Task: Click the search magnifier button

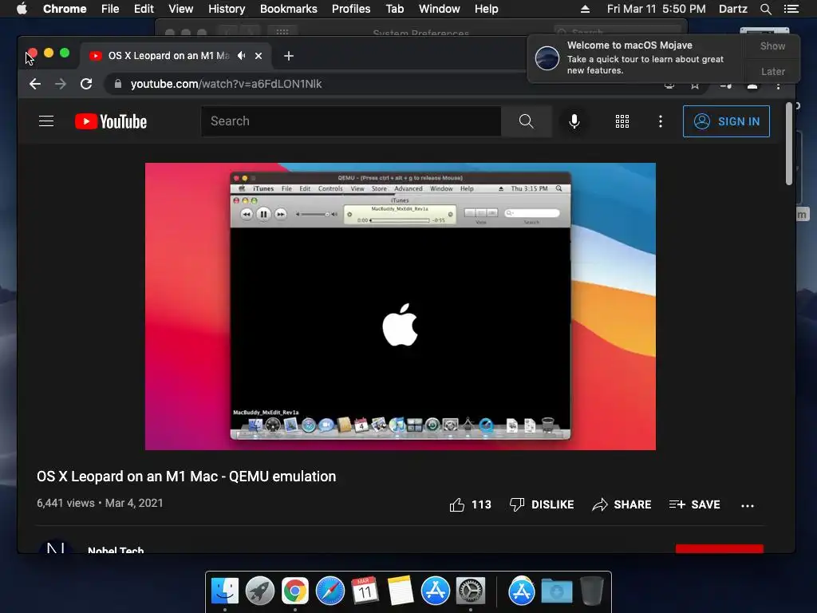Action: tap(527, 121)
